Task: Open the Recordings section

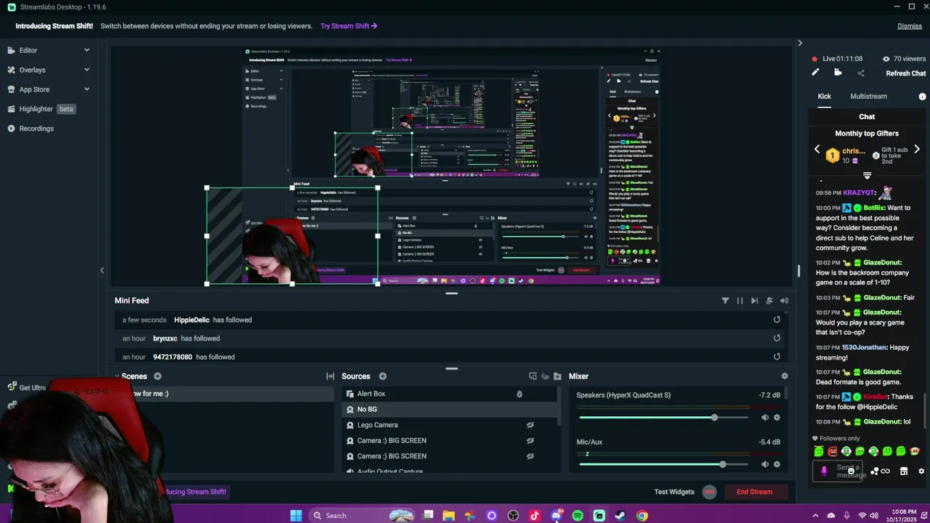Action: (36, 129)
